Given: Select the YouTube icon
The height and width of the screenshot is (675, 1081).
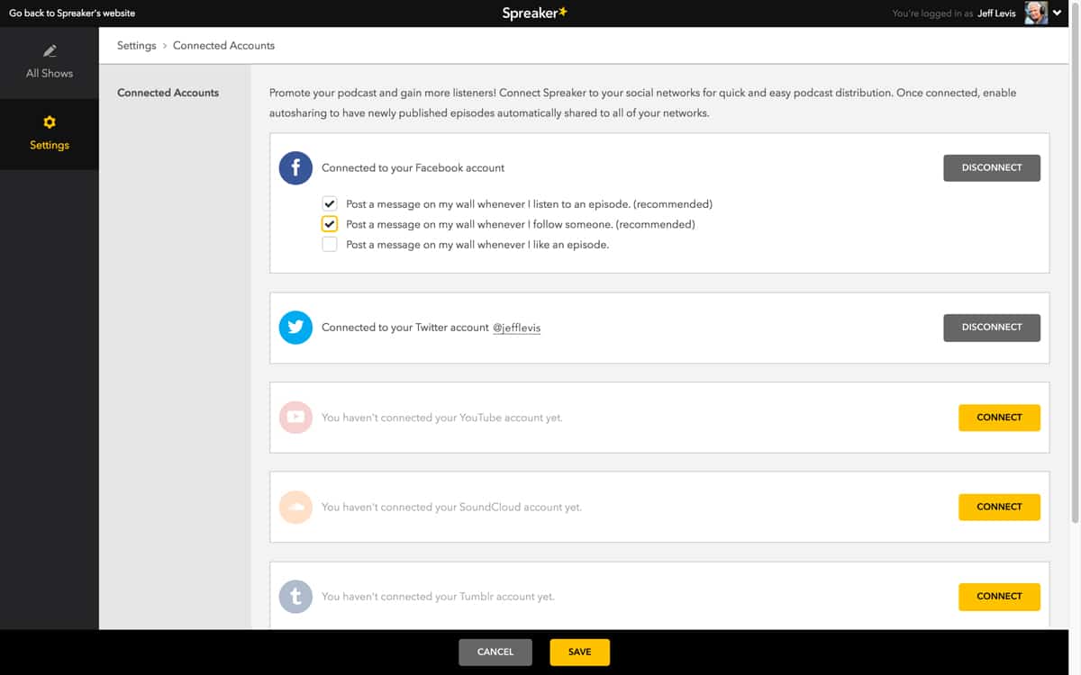Looking at the screenshot, I should coord(295,417).
